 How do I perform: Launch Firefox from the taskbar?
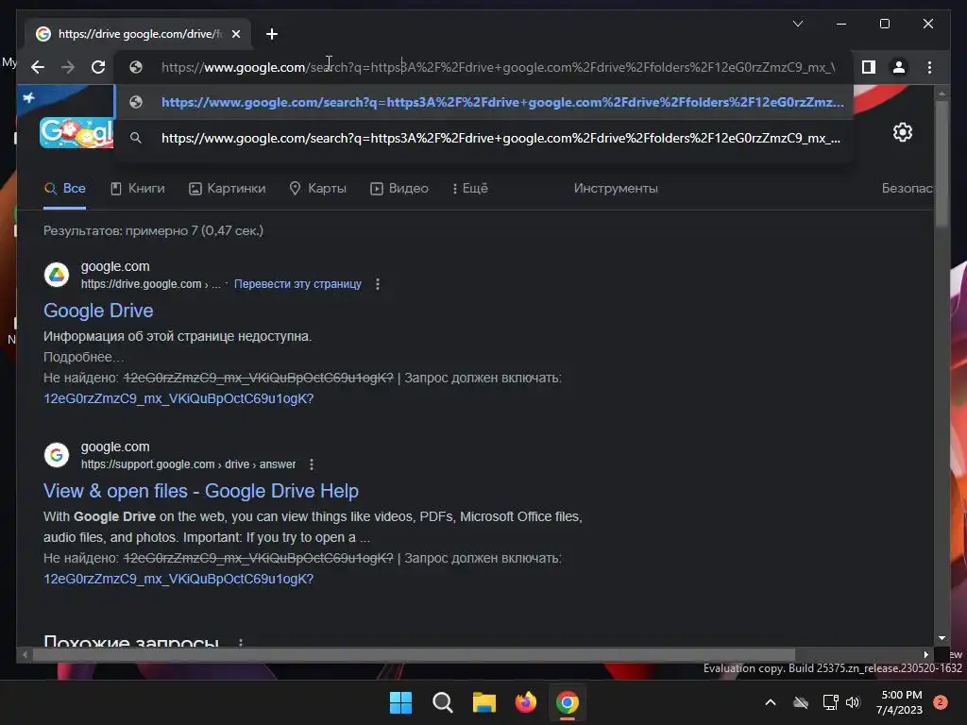(x=525, y=702)
